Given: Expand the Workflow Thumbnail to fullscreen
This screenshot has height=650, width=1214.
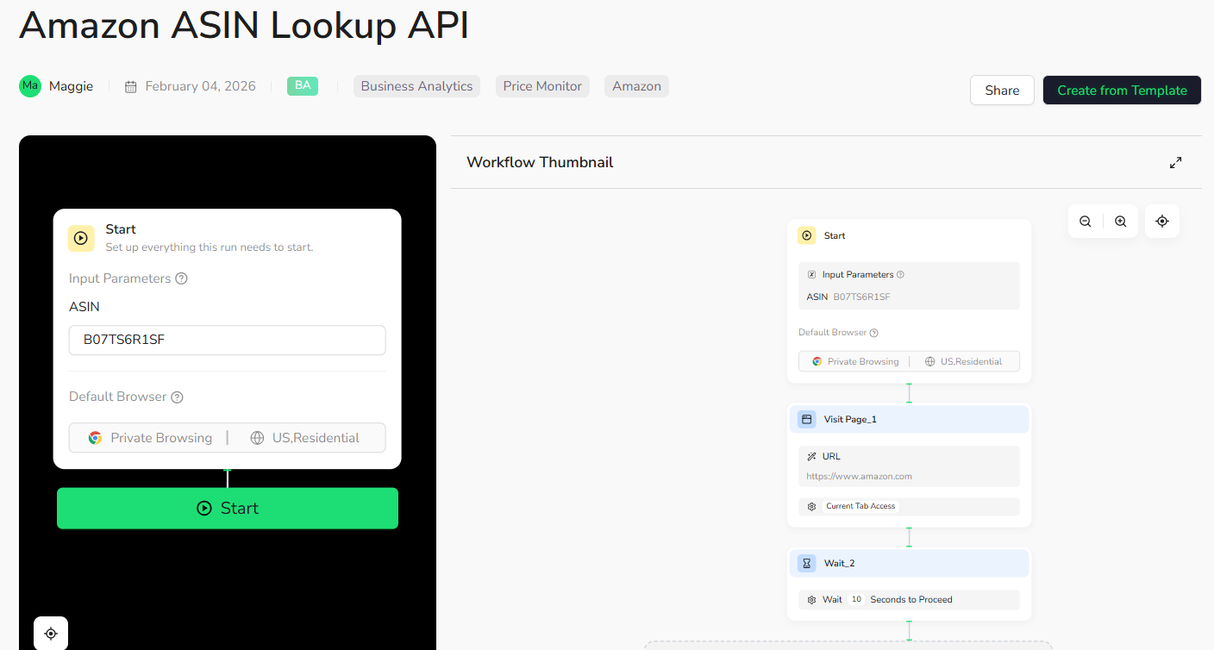Looking at the screenshot, I should (1175, 162).
